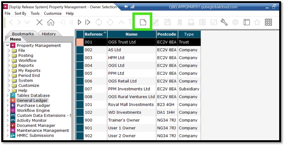Click the Postcode column header
The image size is (285, 146).
point(167,34)
